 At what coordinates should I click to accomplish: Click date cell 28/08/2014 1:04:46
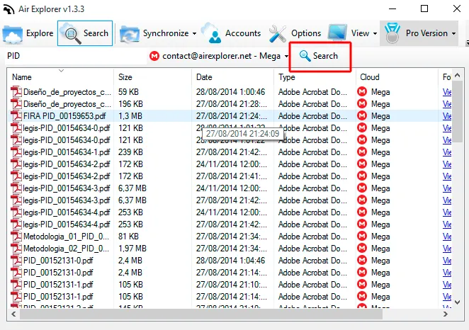click(x=231, y=261)
